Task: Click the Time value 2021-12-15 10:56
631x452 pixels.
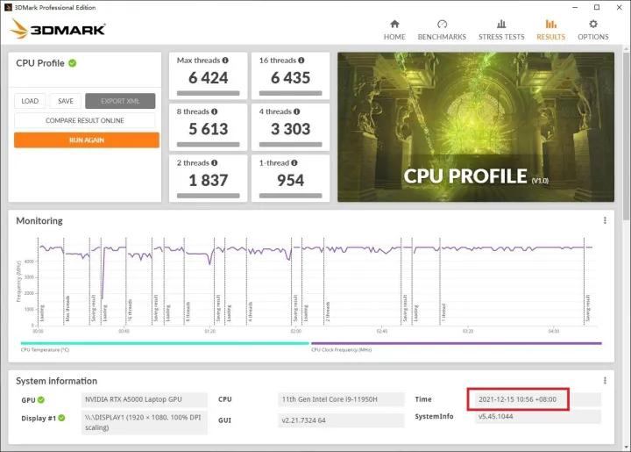Action: coord(537,399)
